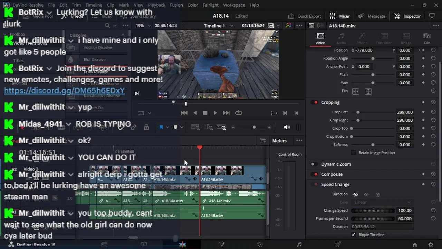This screenshot has width=442, height=249.
Task: Mute audio with speaker icon
Action: pos(287,127)
